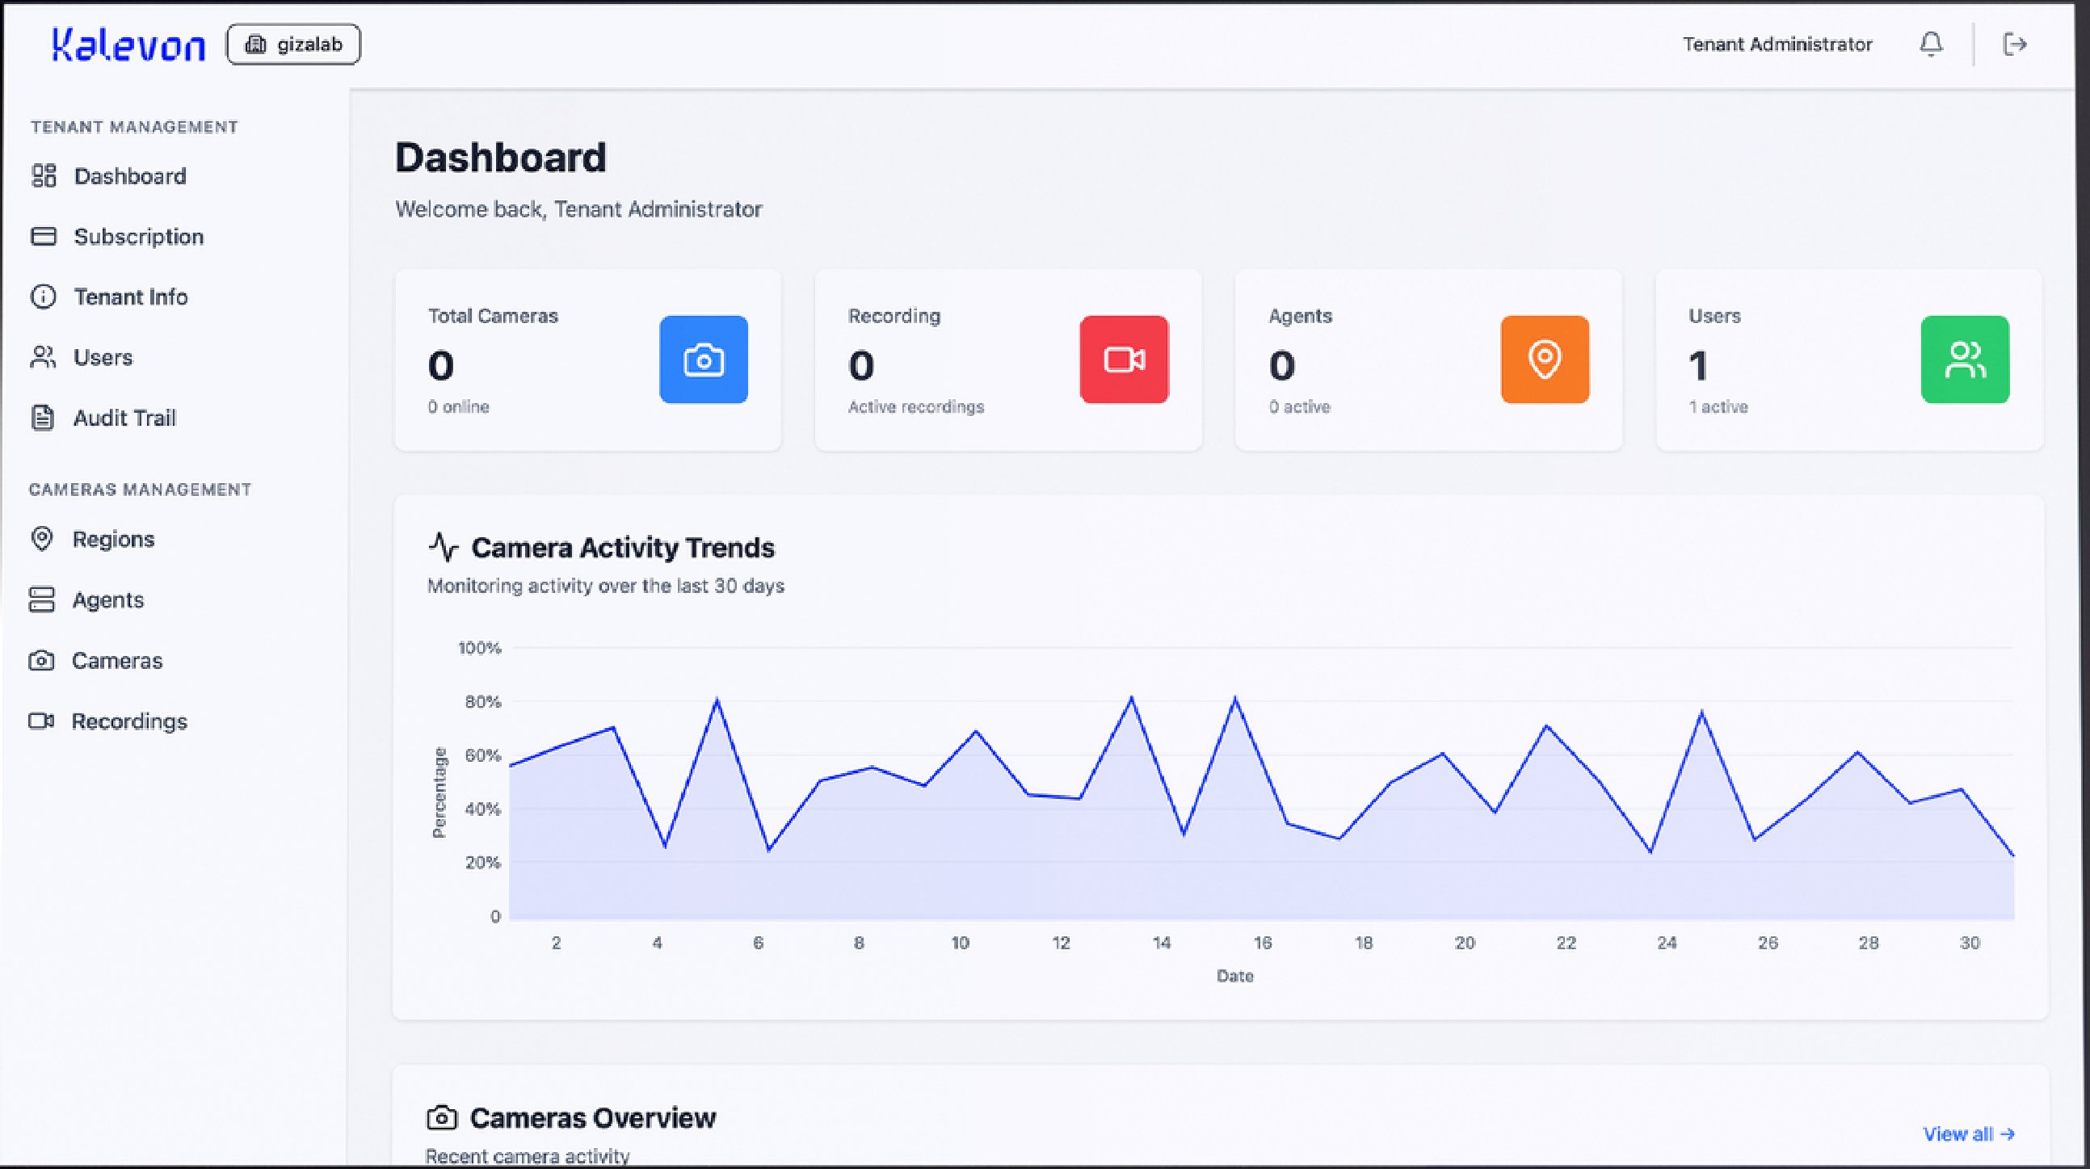This screenshot has height=1169, width=2090.
Task: Click blue camera icon on Total Cameras card
Action: pyautogui.click(x=704, y=360)
